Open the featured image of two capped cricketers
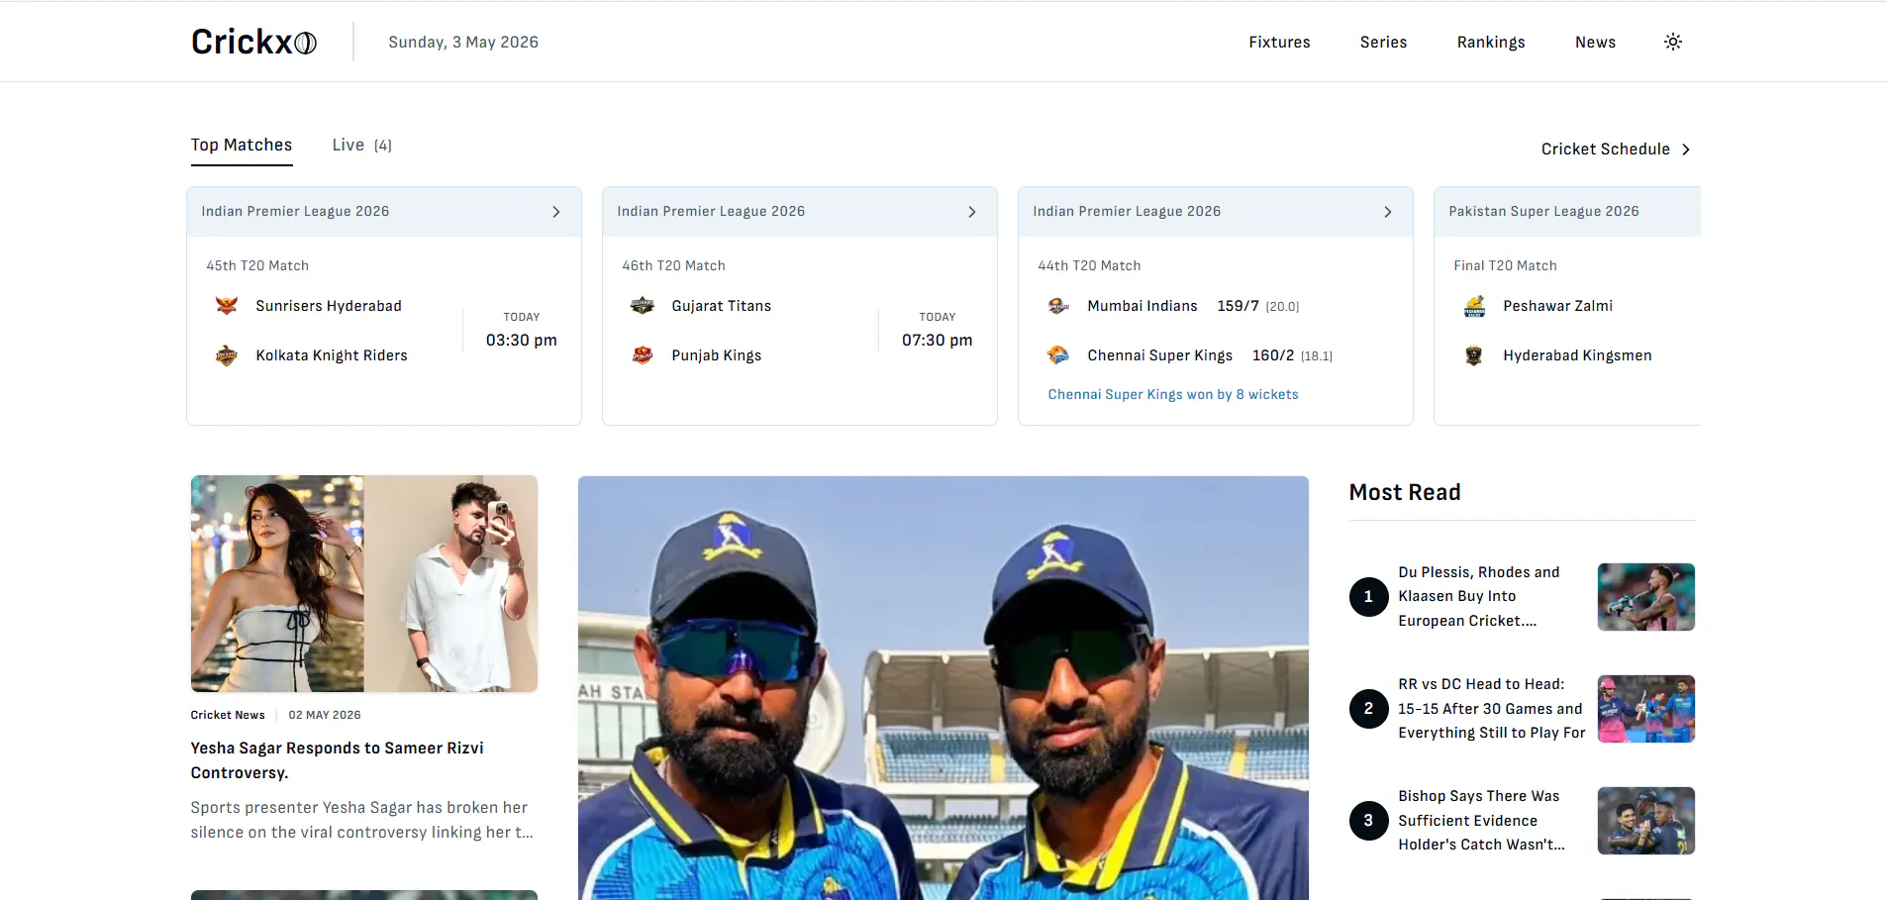Viewport: 1887px width, 900px height. [x=943, y=688]
